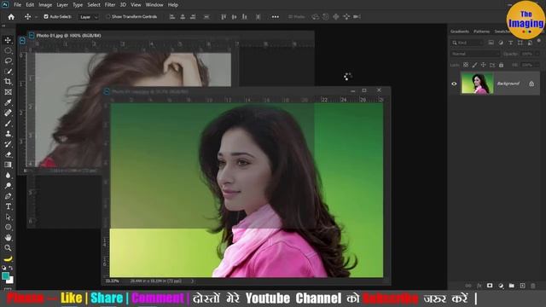Create a new group with folder icon
Image resolution: width=546 pixels, height=307 pixels.
coord(511,286)
